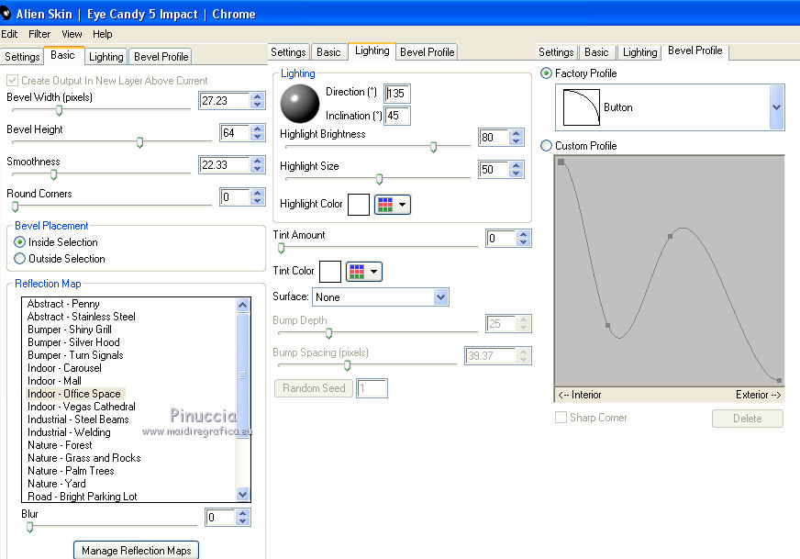Open Bevel Profile tab in left panel

(x=161, y=56)
